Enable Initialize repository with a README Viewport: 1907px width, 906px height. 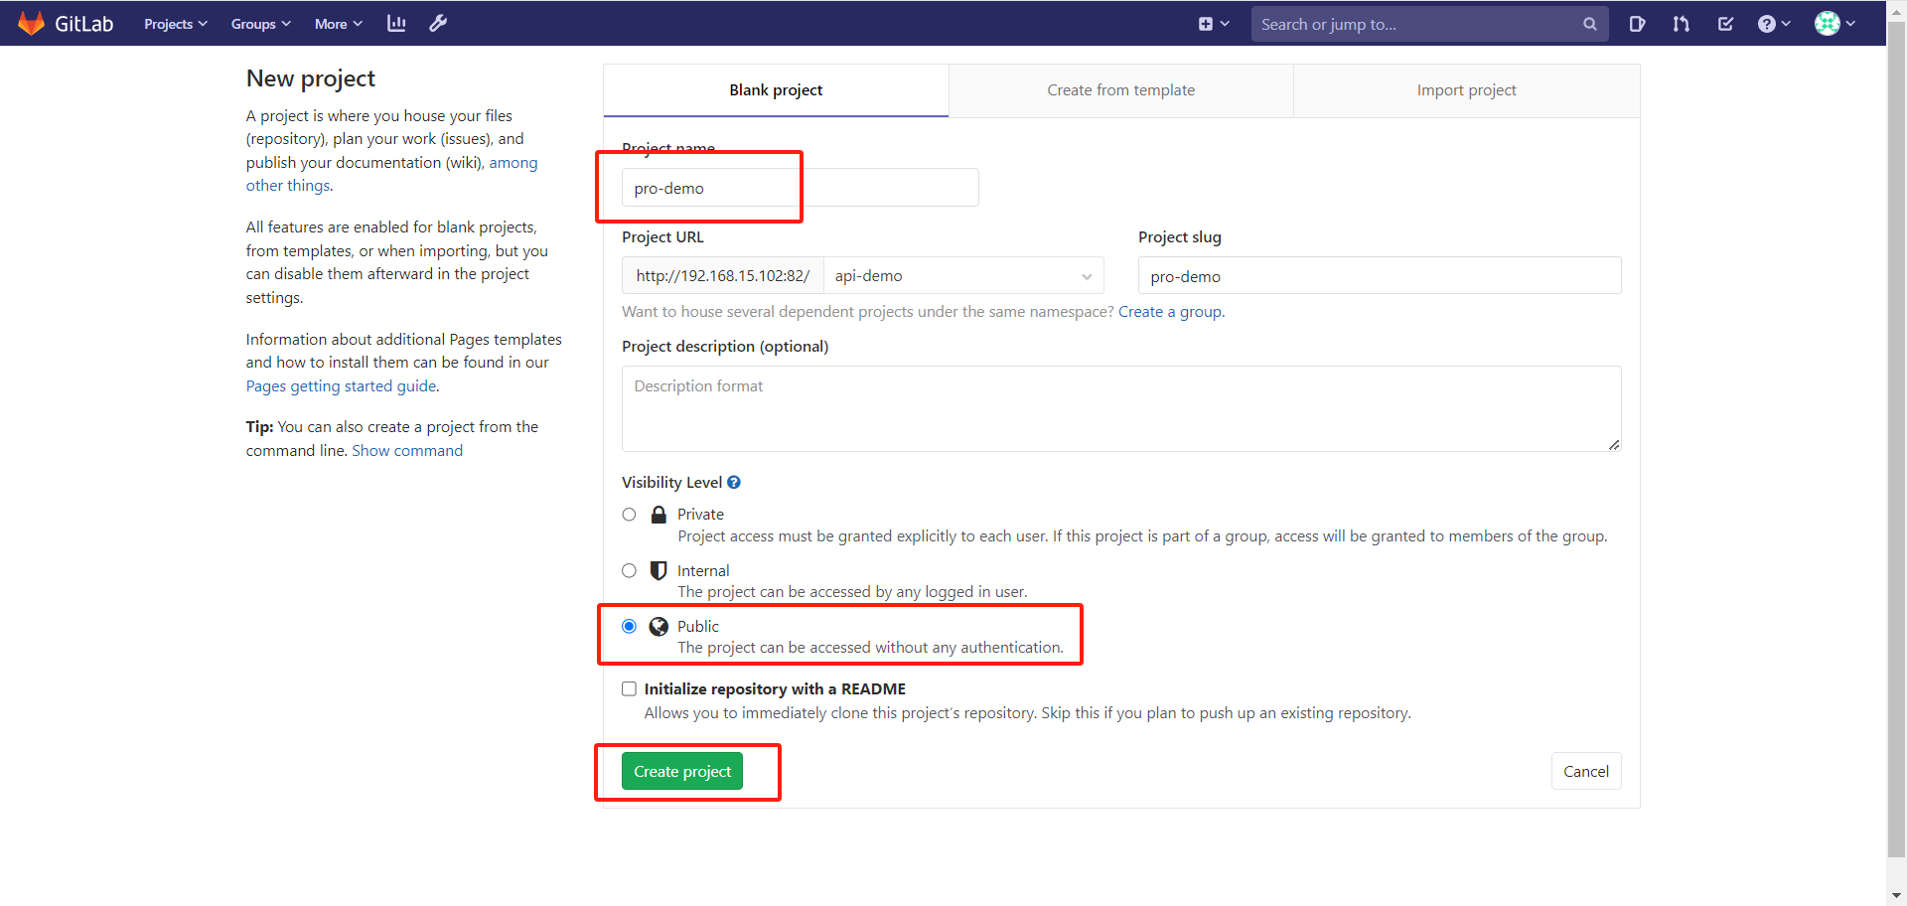629,687
